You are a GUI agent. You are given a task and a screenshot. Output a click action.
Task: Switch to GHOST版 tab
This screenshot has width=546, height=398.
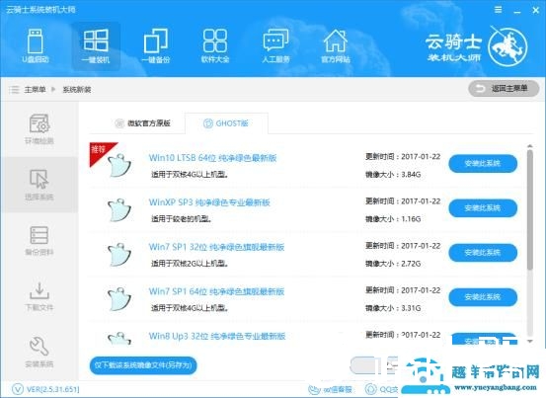[226, 123]
